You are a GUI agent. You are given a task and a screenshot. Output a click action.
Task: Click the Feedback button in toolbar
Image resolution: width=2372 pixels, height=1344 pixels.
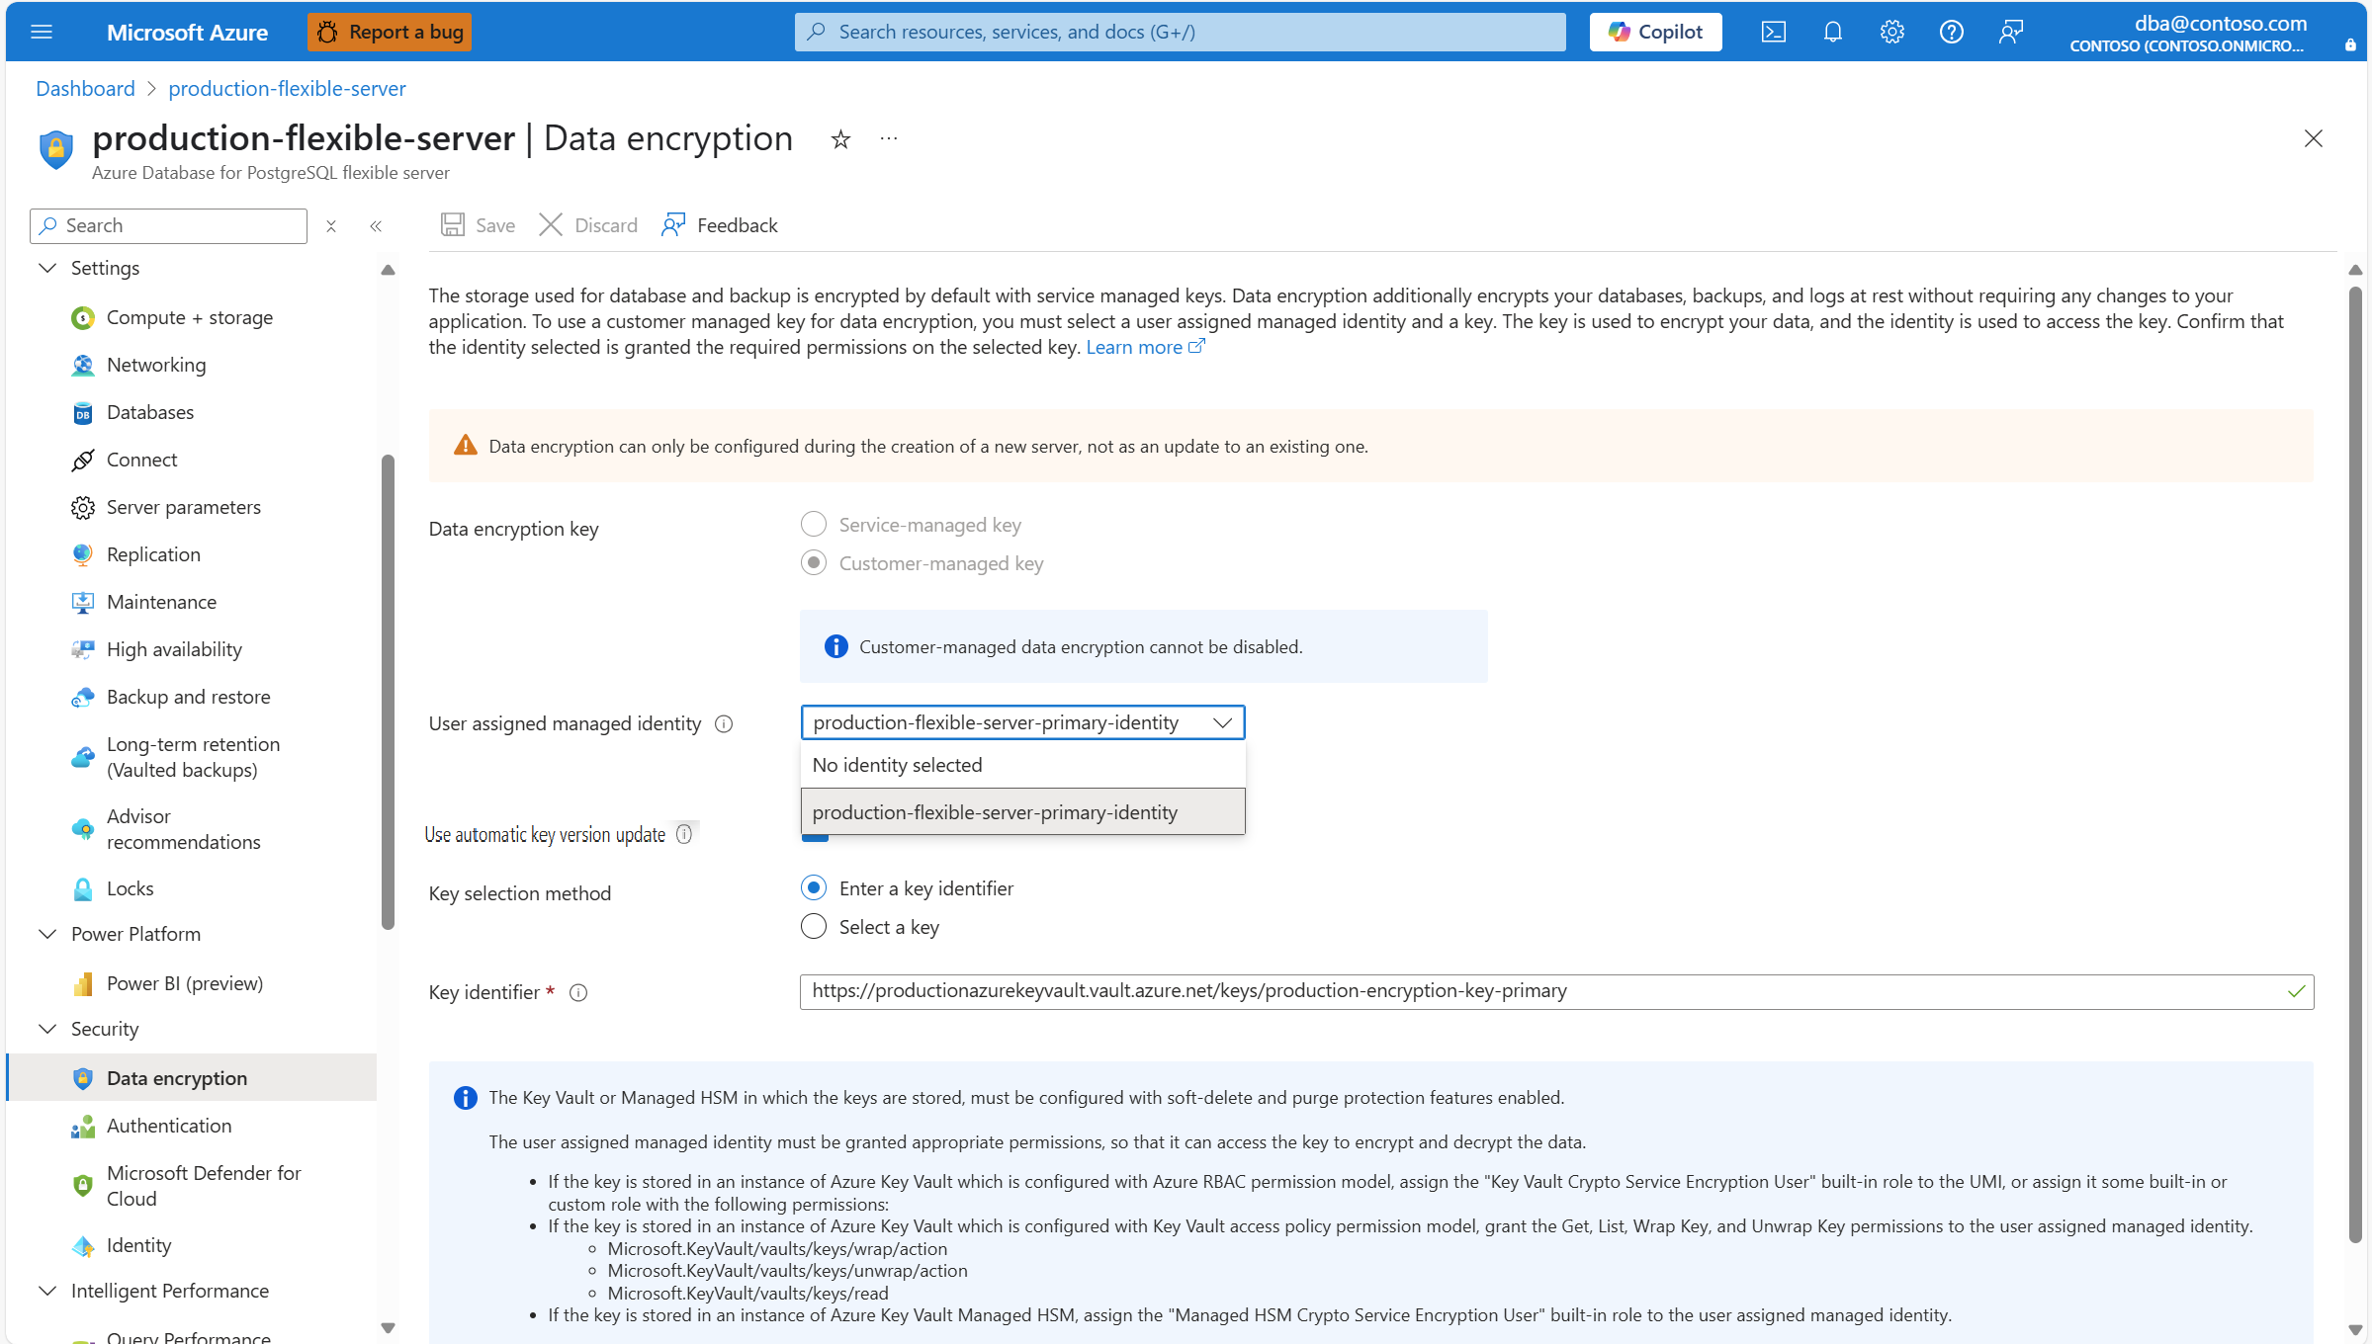pos(720,225)
